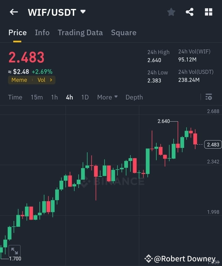
Task: Switch chart to the 1D interval
Action: coord(85,97)
